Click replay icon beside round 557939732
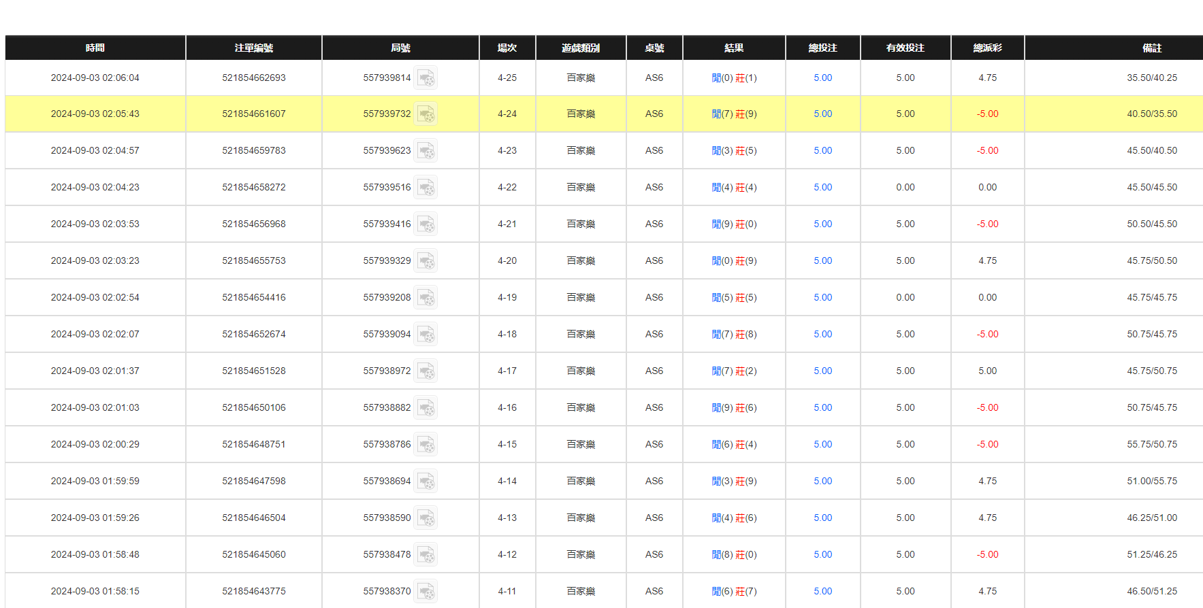1203x608 pixels. point(426,114)
